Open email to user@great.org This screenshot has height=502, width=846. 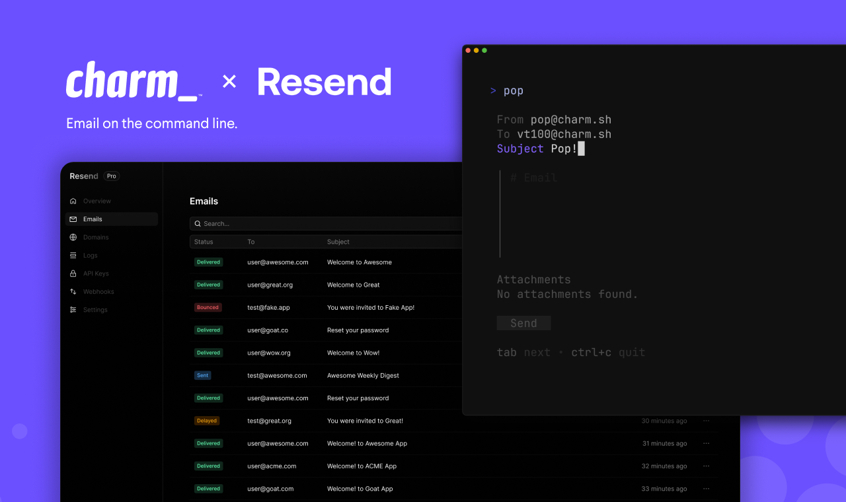(x=270, y=285)
